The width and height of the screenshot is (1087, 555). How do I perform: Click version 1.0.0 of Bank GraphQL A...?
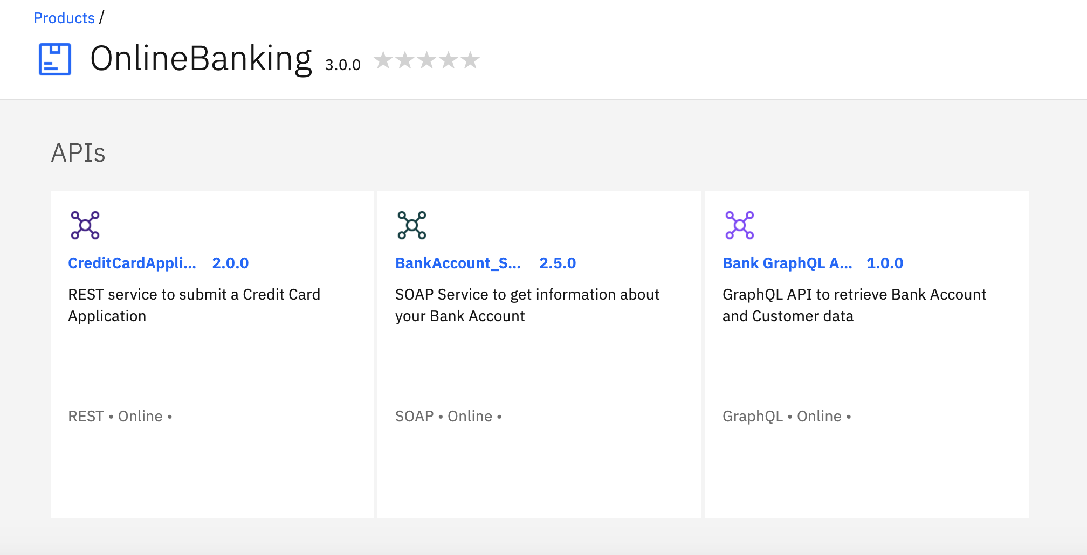pos(885,263)
